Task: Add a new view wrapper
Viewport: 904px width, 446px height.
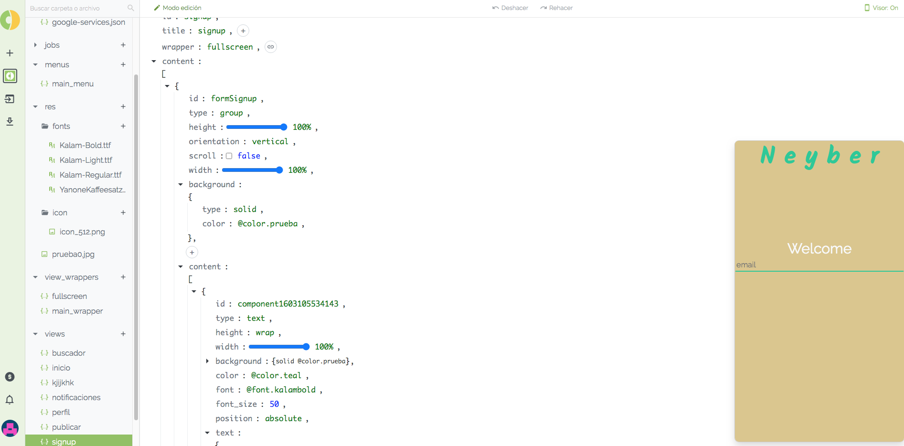Action: pyautogui.click(x=123, y=277)
